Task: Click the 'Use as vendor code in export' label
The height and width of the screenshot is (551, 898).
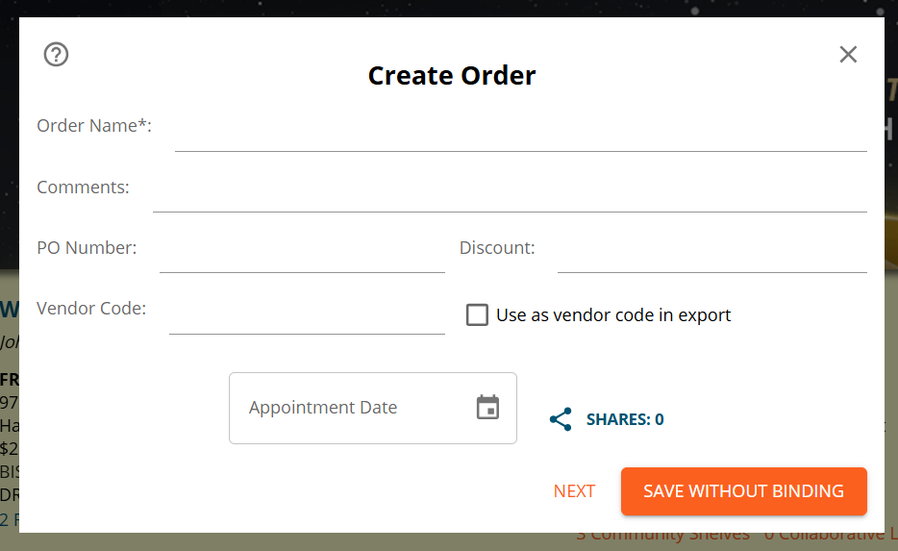Action: click(613, 315)
